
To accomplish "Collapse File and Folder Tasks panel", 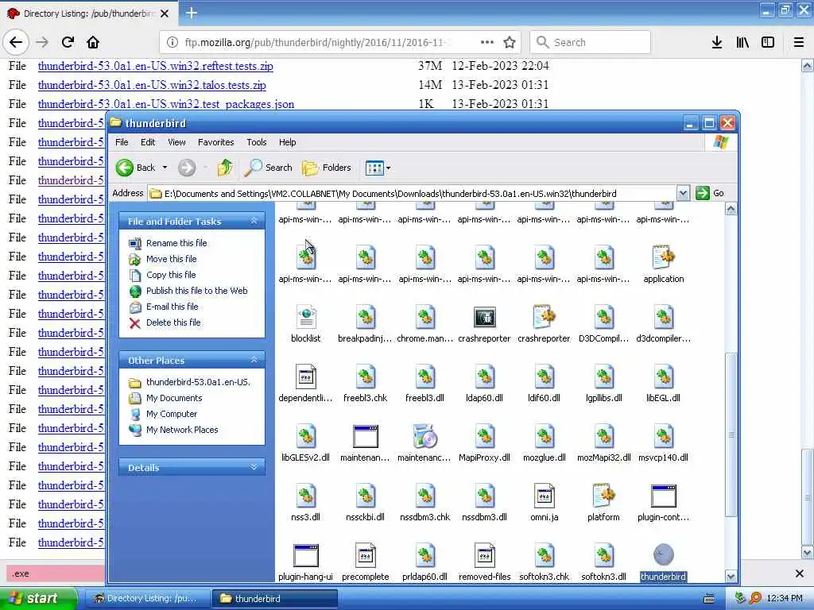I will click(254, 221).
